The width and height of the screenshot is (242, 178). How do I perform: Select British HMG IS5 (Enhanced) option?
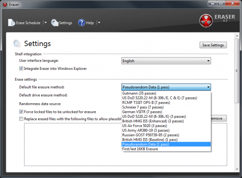(166, 121)
